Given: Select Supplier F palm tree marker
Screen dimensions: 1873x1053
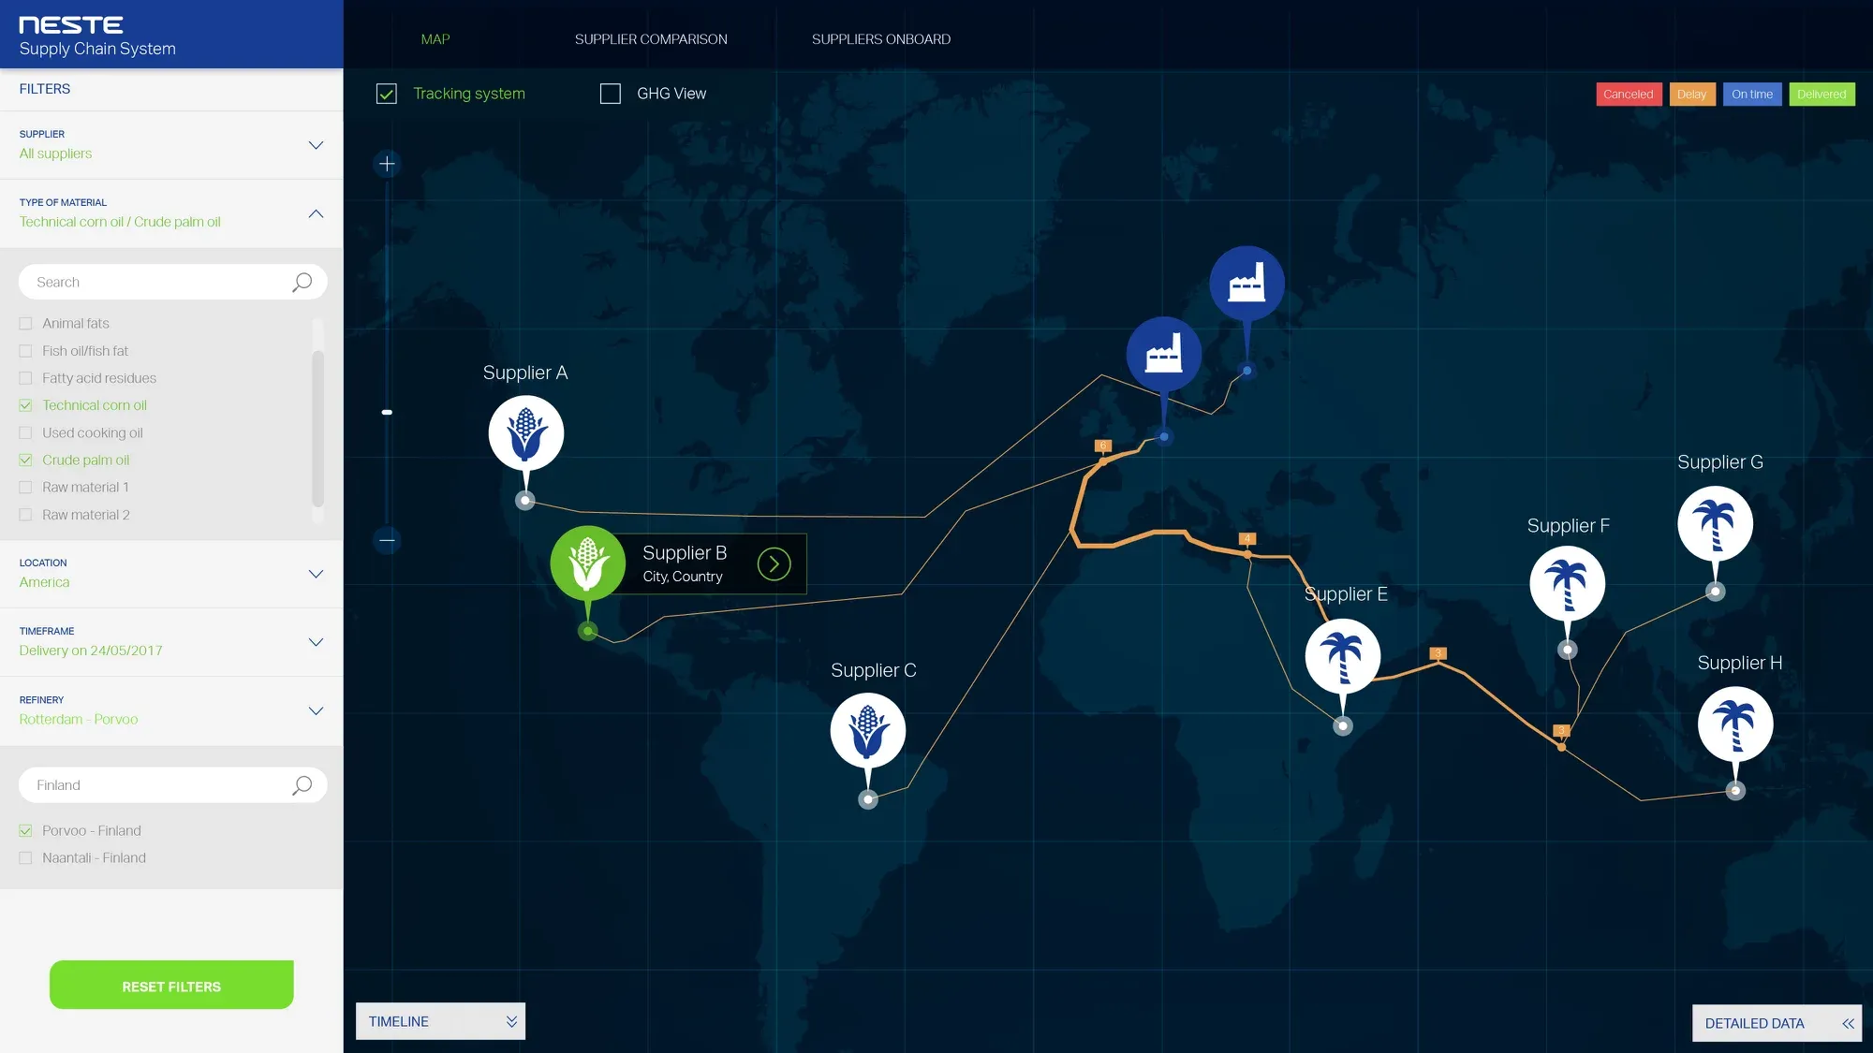Looking at the screenshot, I should click(1568, 583).
